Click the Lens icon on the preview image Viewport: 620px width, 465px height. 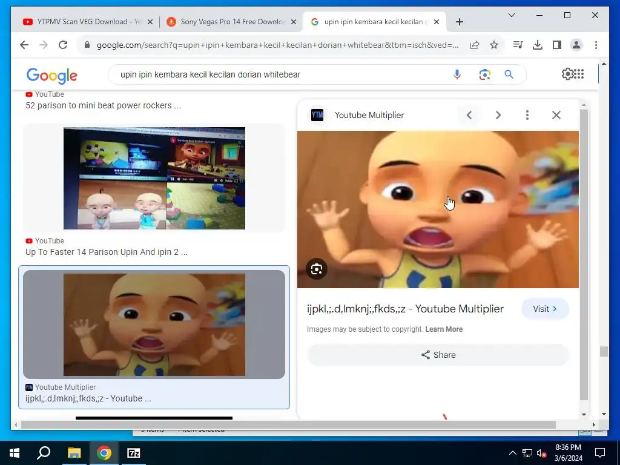pos(316,269)
